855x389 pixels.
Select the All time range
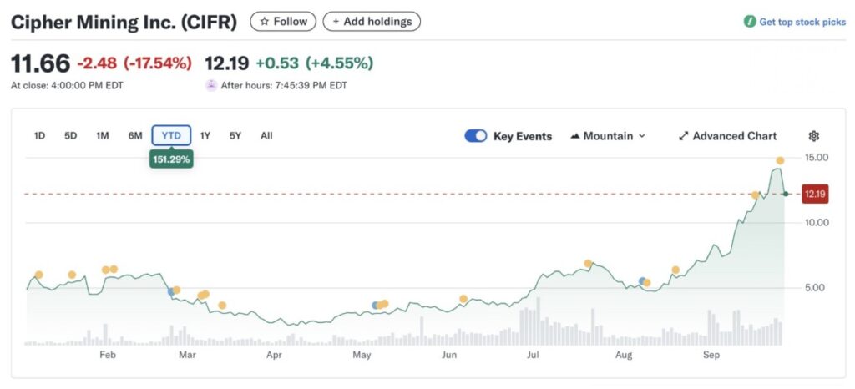[x=266, y=135]
